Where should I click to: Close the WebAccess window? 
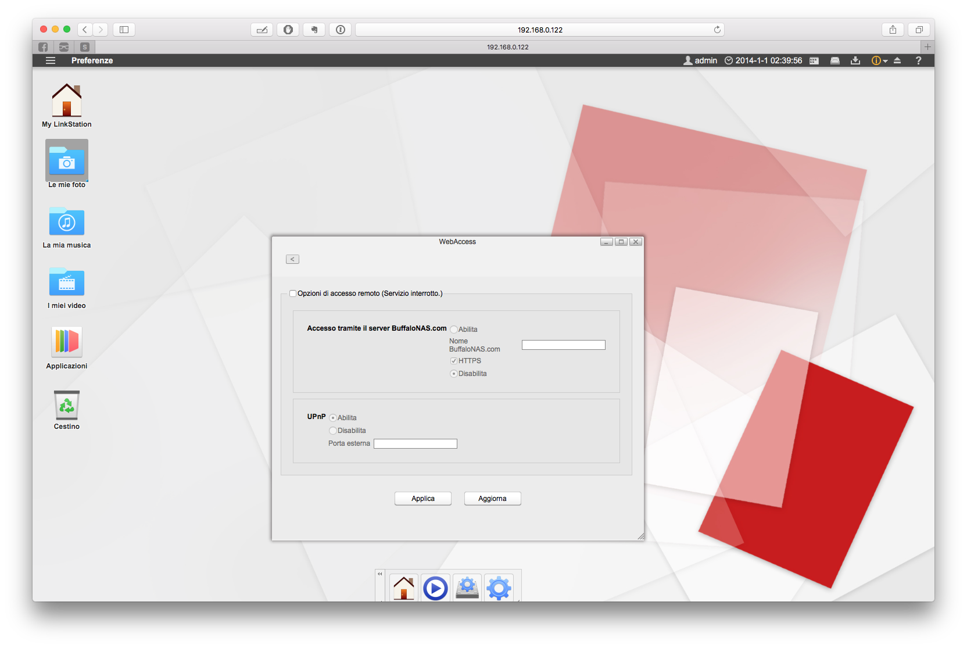point(636,242)
